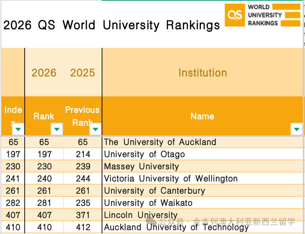
Task: Click Index value 197 in Otago row
Action: (13, 154)
